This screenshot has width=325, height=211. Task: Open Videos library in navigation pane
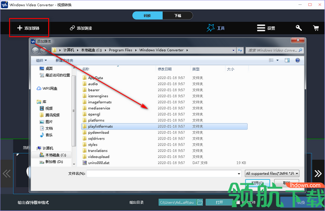click(x=46, y=108)
